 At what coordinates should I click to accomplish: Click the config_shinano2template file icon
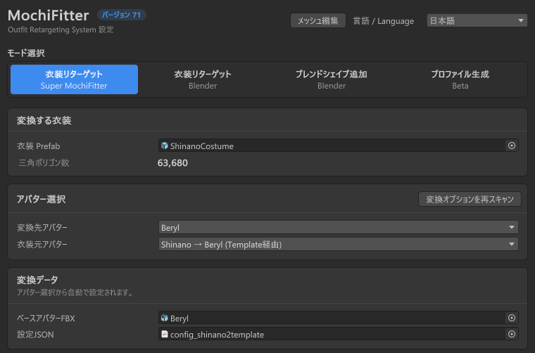click(x=165, y=334)
